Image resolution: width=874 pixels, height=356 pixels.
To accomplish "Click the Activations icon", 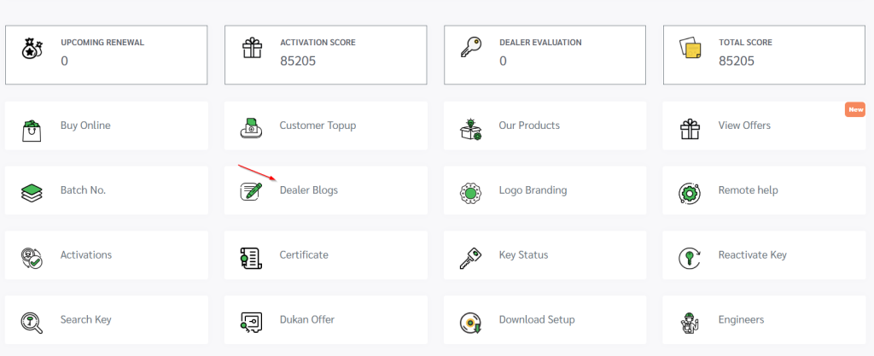I will (32, 256).
